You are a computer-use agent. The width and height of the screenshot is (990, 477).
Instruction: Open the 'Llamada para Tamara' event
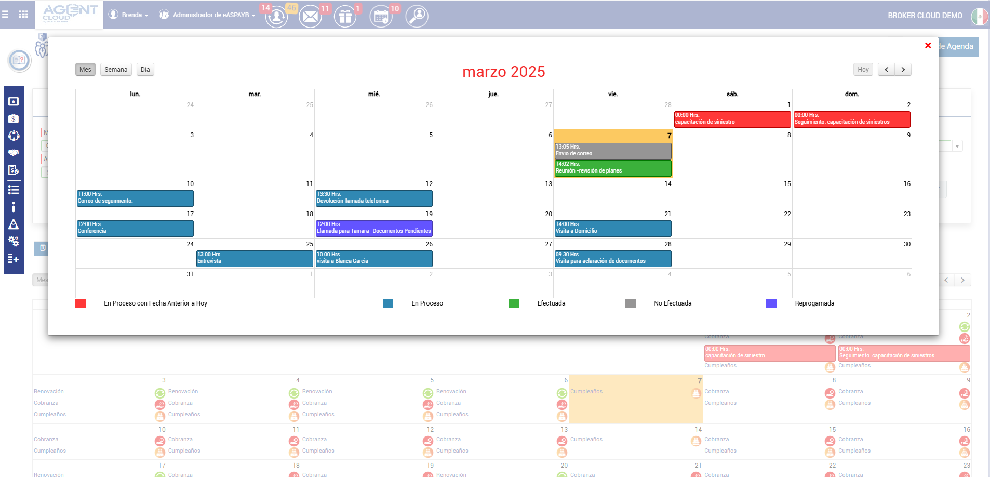pos(374,228)
